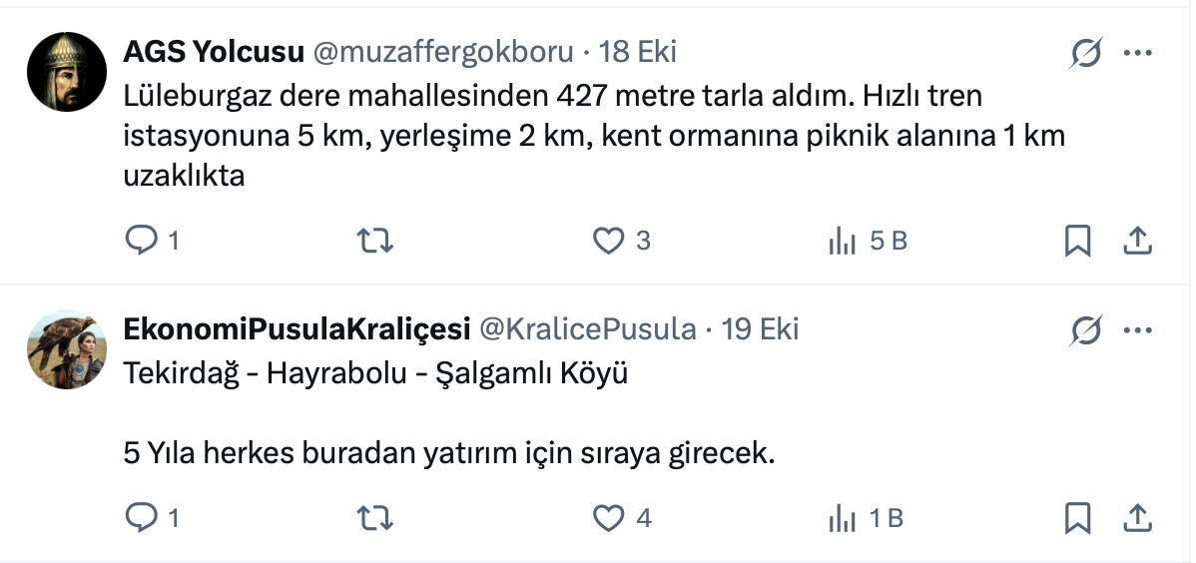
Task: Go to @muzaffergokboru profile handle
Action: [443, 52]
